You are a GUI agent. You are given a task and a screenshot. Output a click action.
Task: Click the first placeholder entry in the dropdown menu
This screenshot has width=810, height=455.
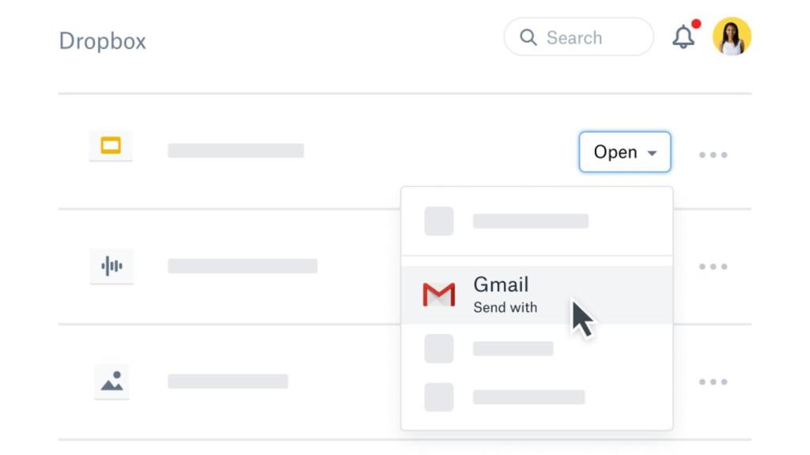tap(530, 222)
